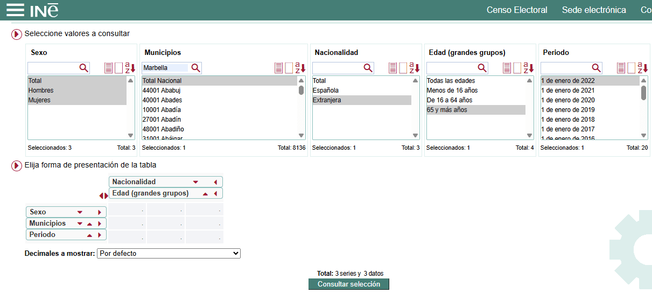Select all values icon in Sexo panel

(x=109, y=68)
